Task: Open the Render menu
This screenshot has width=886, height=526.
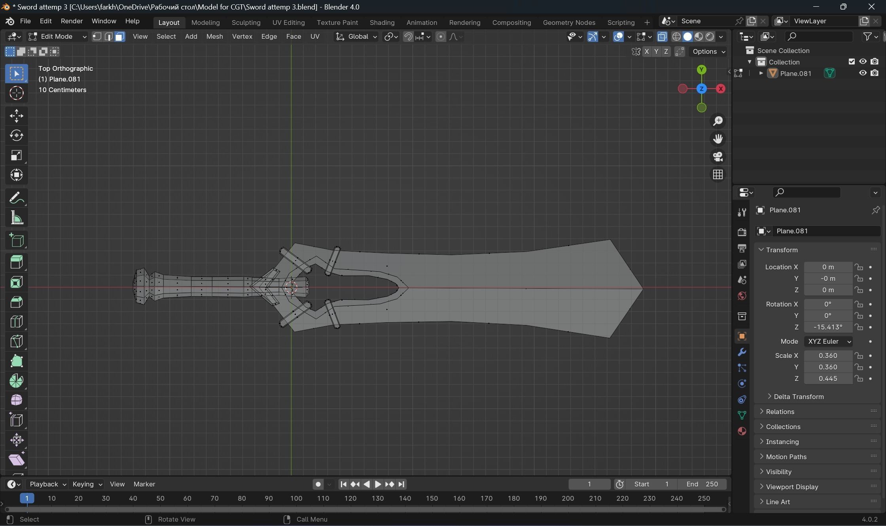Action: 72,21
